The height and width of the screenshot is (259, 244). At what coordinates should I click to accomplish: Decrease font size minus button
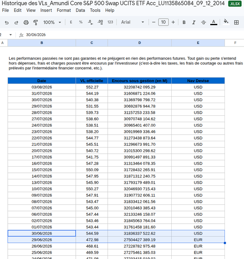[x=153, y=22]
